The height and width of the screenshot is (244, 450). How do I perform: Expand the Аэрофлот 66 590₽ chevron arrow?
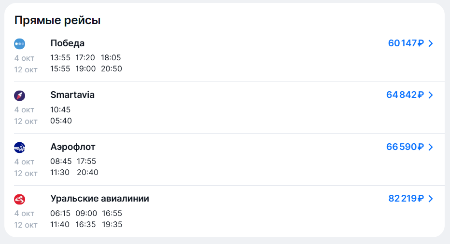click(431, 147)
